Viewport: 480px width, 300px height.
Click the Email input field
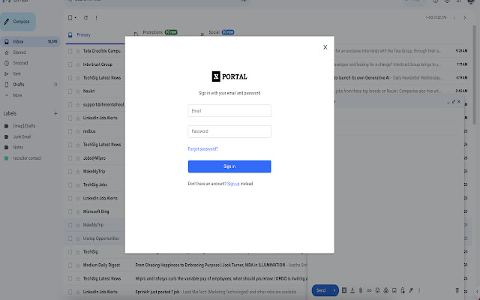tap(229, 110)
